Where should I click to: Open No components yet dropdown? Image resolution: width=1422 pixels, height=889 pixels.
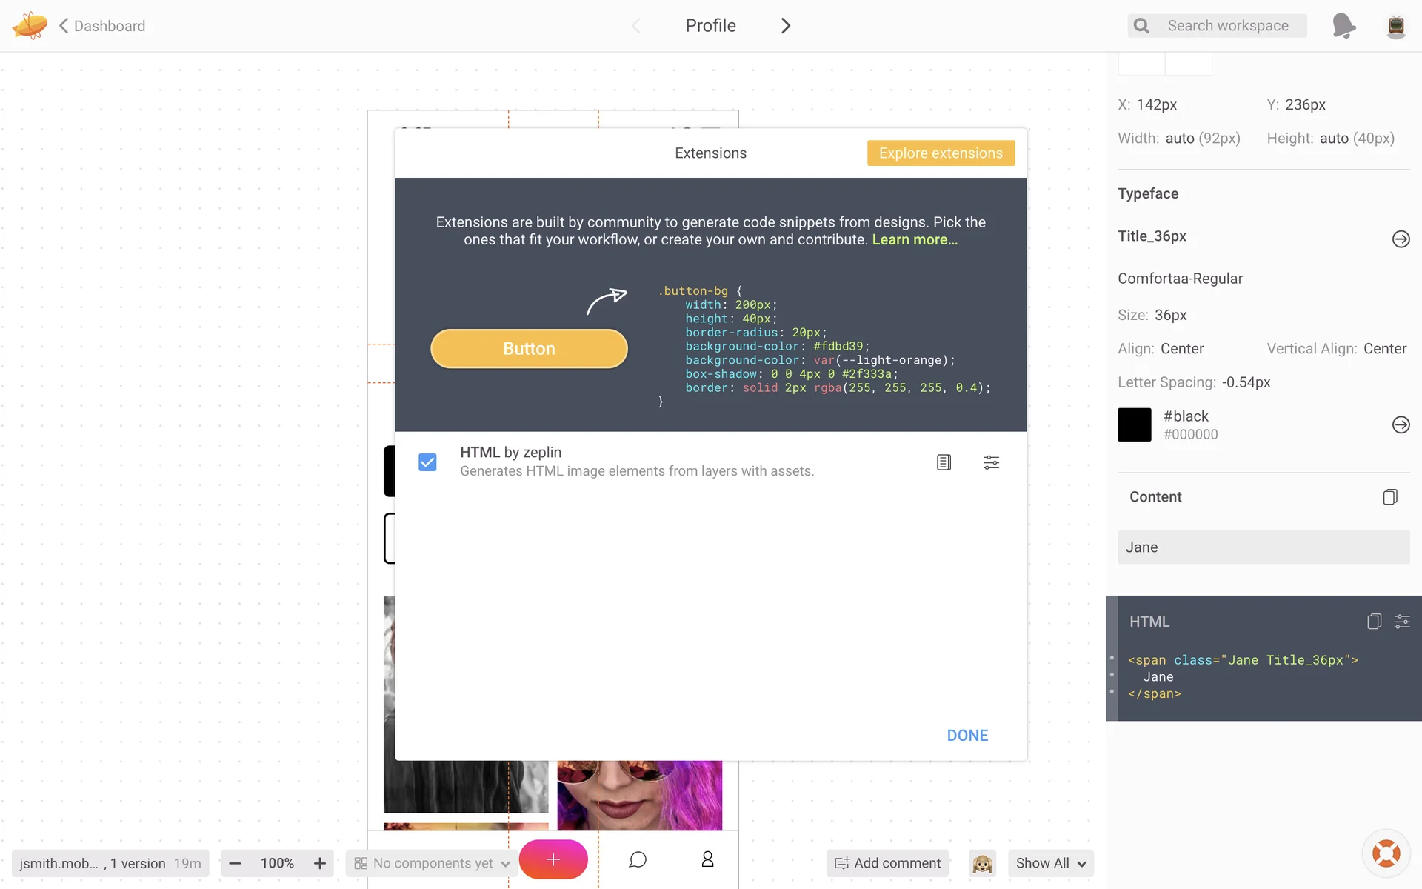coord(432,863)
